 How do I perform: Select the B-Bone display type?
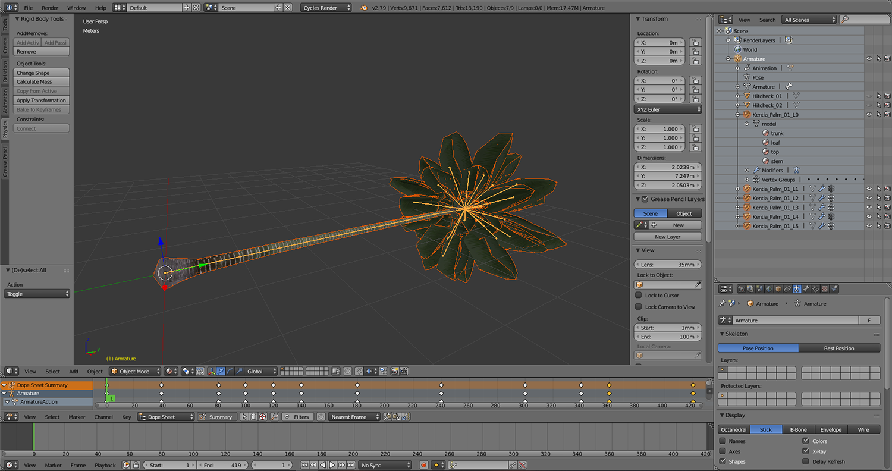coord(798,429)
